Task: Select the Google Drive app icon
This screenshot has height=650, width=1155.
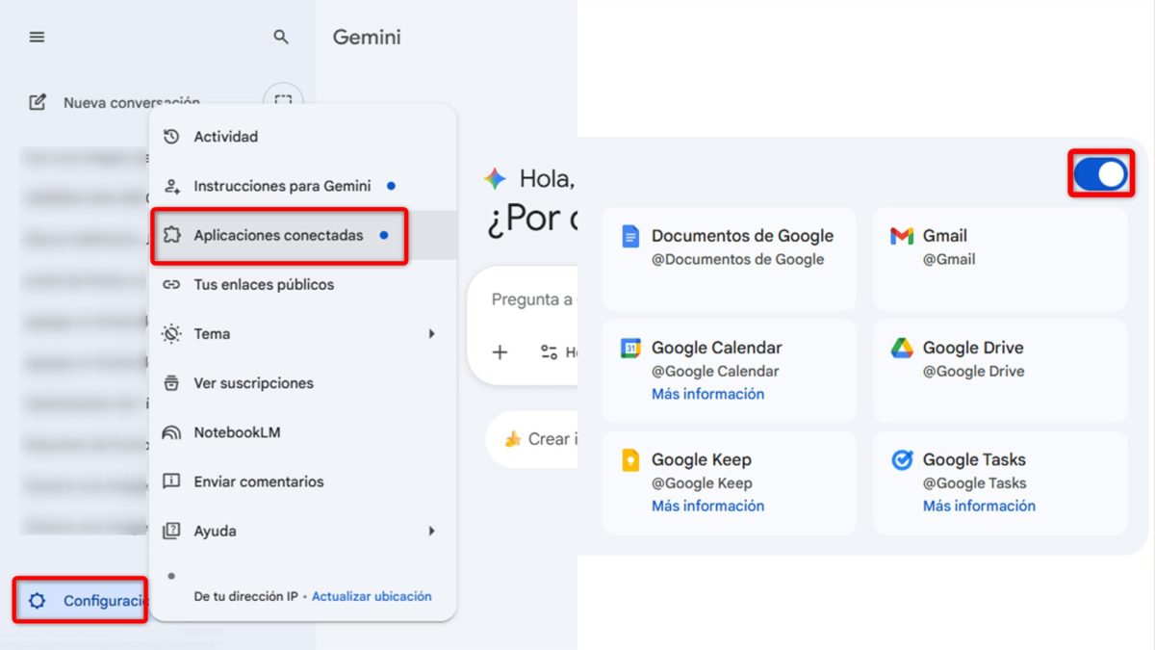Action: [x=900, y=348]
